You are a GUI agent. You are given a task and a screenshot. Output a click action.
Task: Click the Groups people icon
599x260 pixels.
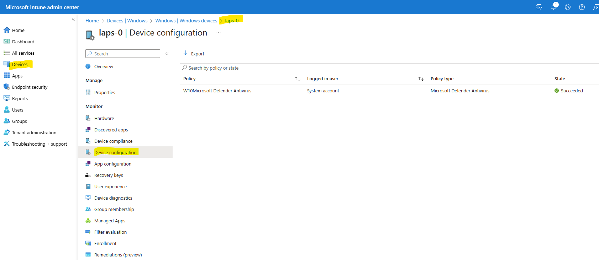[7, 121]
